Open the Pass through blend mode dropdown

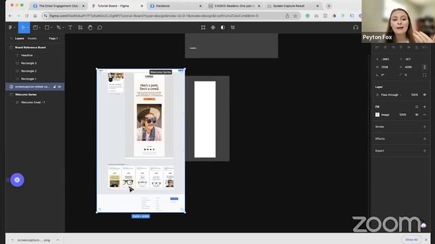(x=391, y=95)
